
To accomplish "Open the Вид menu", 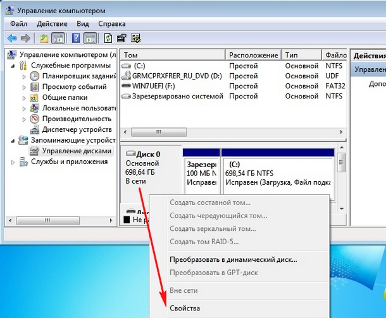I will tap(83, 24).
